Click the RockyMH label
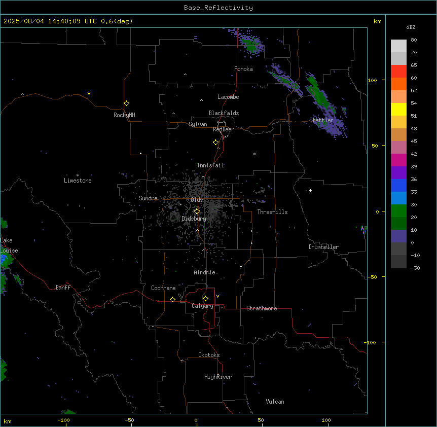Image resolution: width=437 pixels, height=427 pixels. tap(124, 115)
